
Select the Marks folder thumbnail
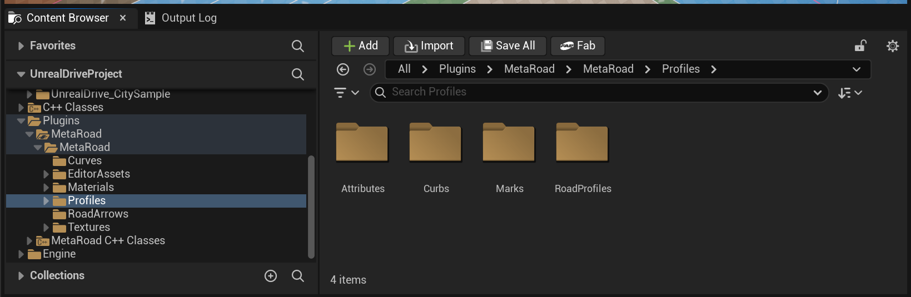pos(509,142)
